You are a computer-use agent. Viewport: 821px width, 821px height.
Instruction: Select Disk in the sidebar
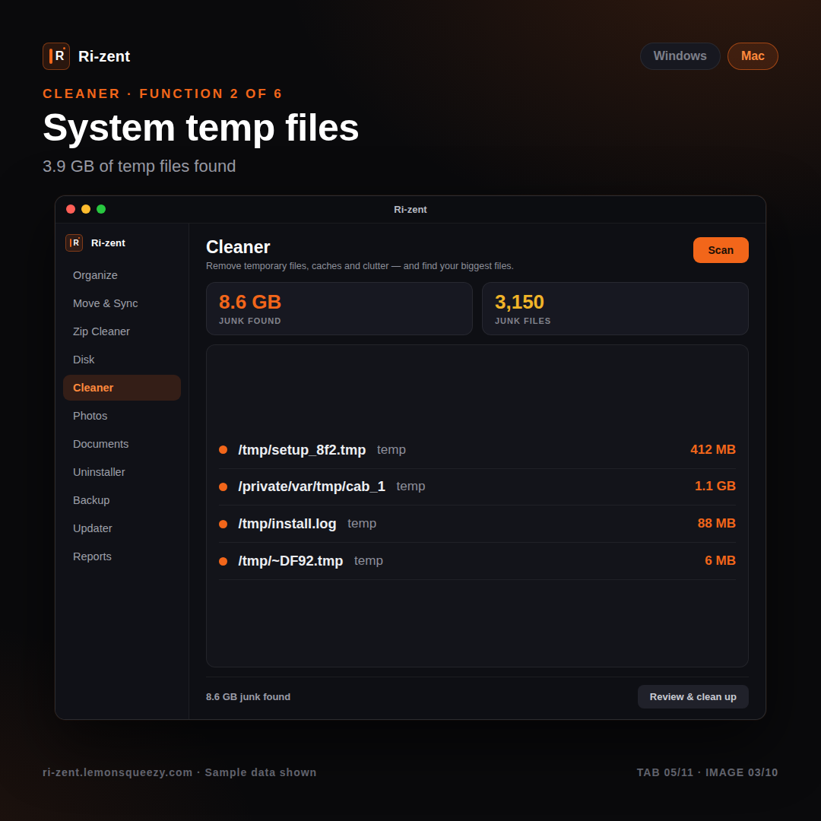point(122,360)
